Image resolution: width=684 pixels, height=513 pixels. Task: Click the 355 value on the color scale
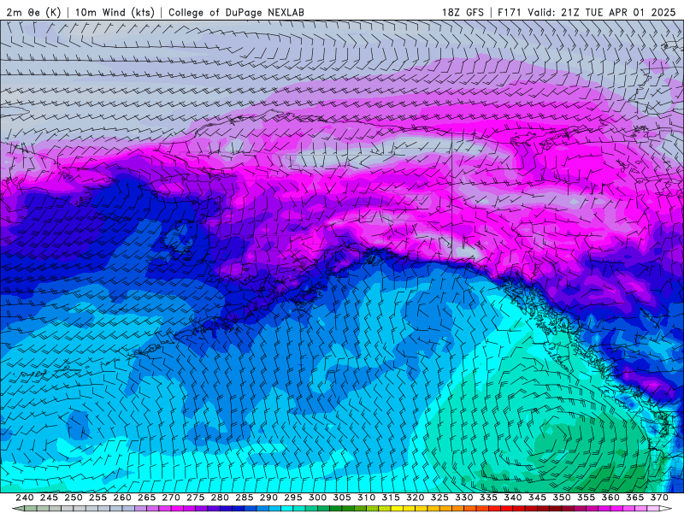coord(587,498)
